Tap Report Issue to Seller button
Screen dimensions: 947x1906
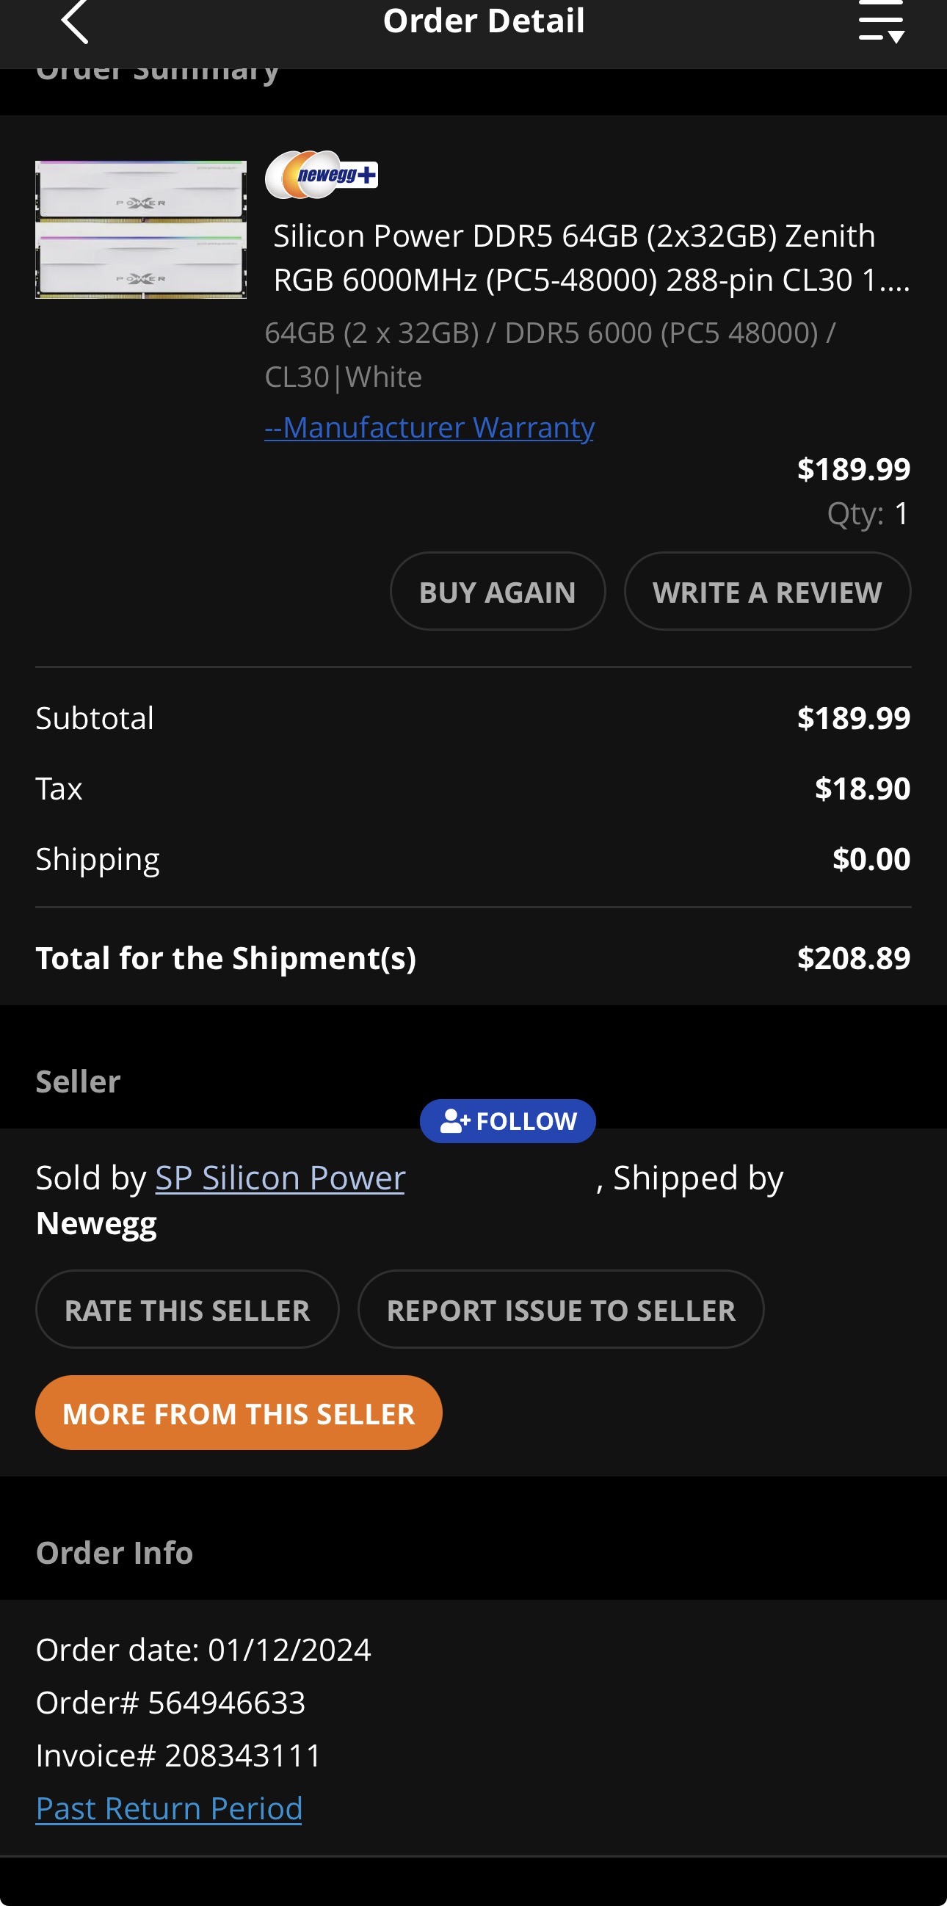pos(560,1310)
